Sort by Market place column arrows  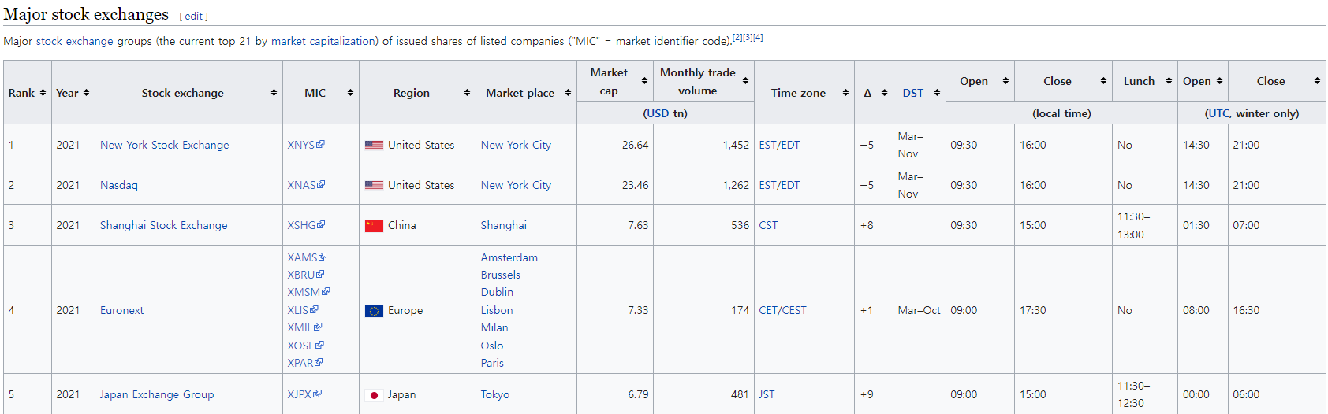(568, 93)
